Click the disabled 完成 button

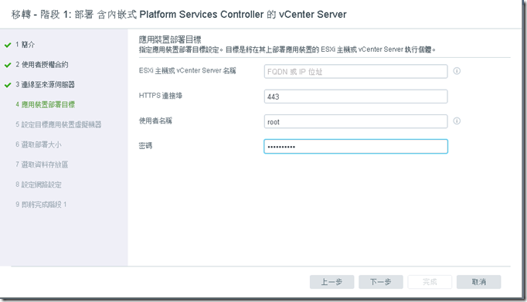(430, 282)
